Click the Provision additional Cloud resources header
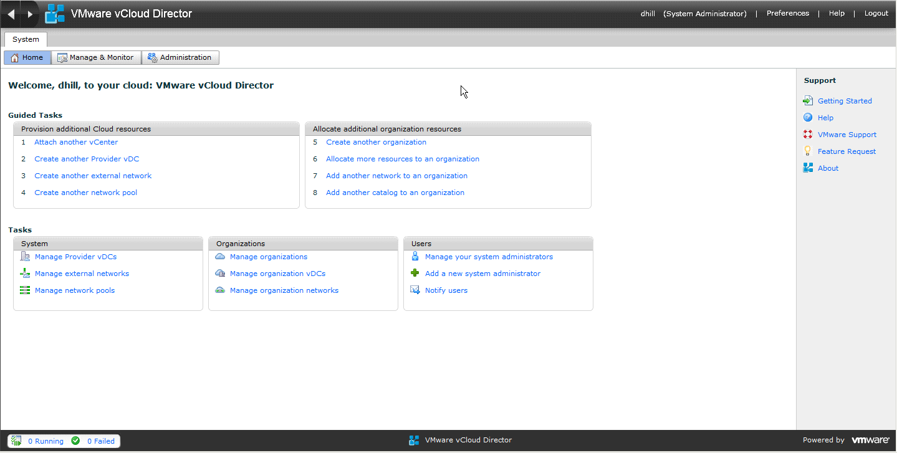897x453 pixels. point(156,129)
